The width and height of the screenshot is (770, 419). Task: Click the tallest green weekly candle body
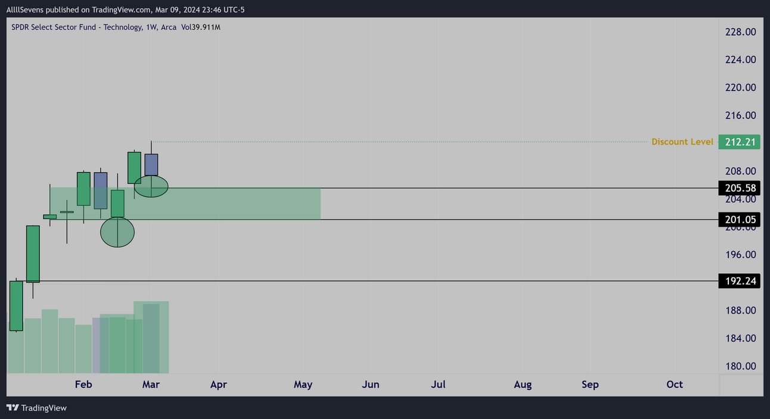pyautogui.click(x=33, y=254)
